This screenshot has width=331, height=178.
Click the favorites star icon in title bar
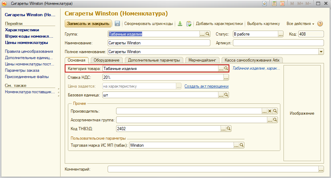[x=265, y=4]
